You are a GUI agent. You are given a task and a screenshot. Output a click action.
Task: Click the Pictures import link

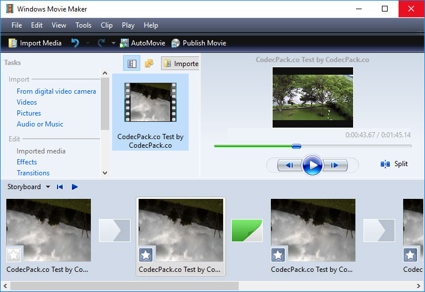29,113
